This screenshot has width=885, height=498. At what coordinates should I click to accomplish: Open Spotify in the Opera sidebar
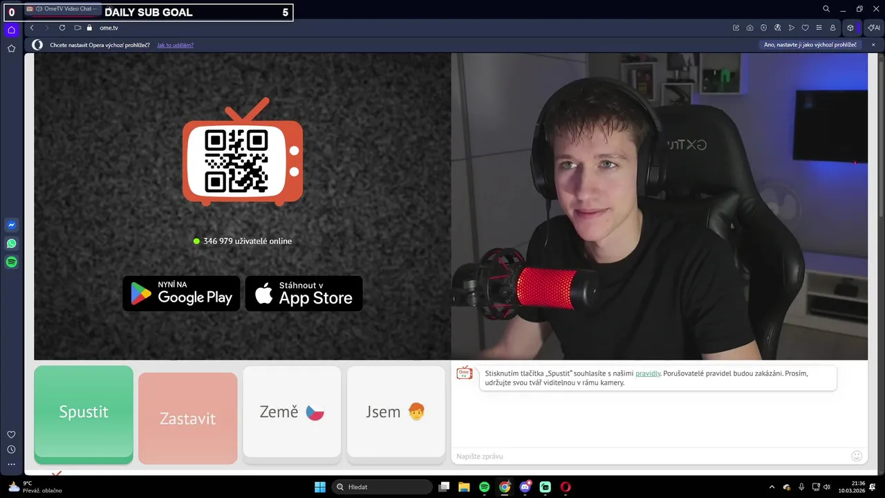[x=11, y=262]
